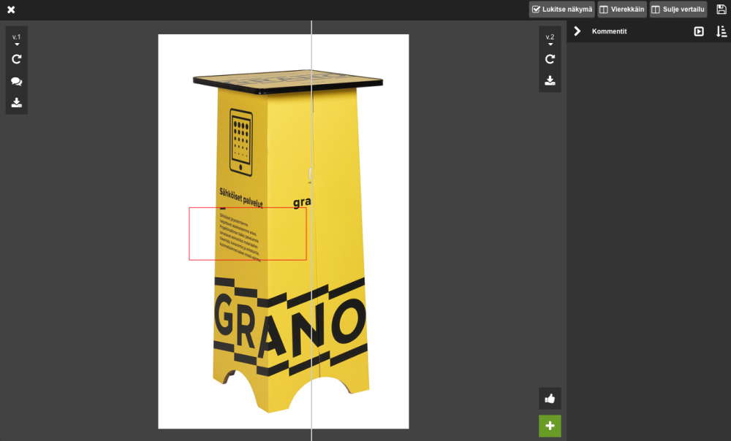
Task: Click Sulje vertailu to close comparison
Action: tap(678, 9)
